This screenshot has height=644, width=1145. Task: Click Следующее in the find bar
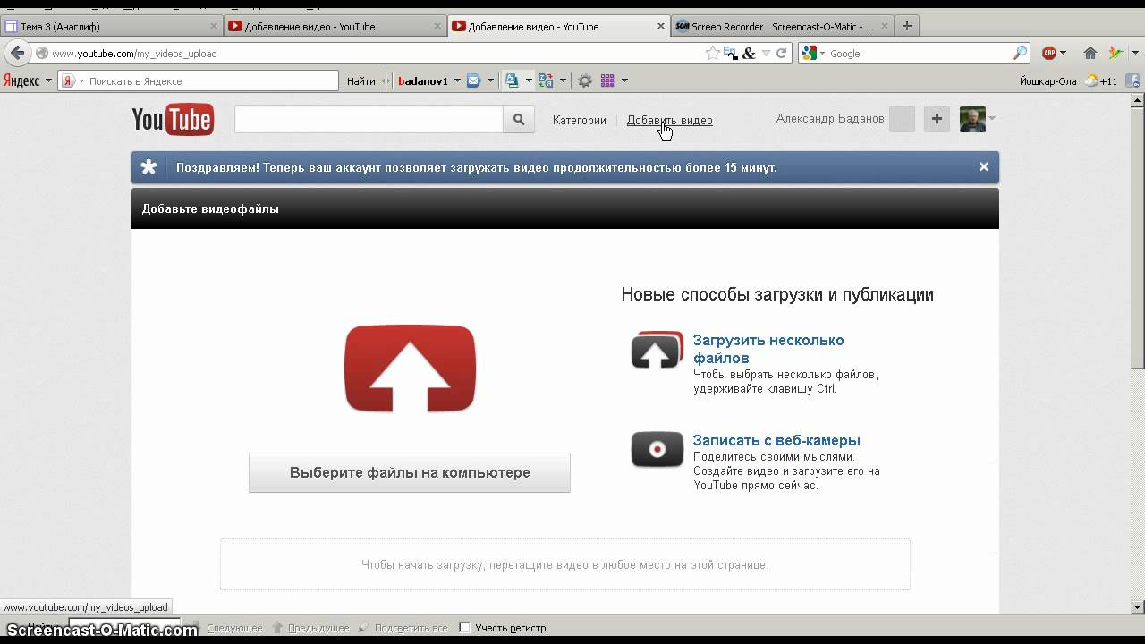(234, 628)
